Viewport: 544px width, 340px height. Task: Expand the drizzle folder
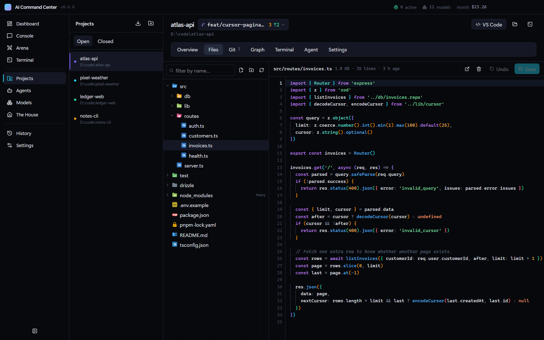pos(168,185)
